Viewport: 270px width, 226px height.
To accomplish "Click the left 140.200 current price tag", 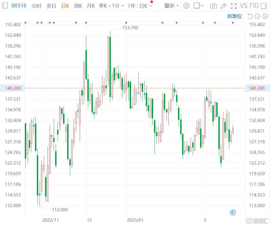I will (x=12, y=88).
